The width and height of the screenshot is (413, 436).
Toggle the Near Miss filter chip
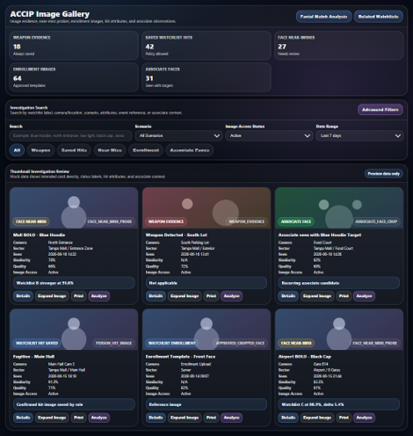click(110, 150)
